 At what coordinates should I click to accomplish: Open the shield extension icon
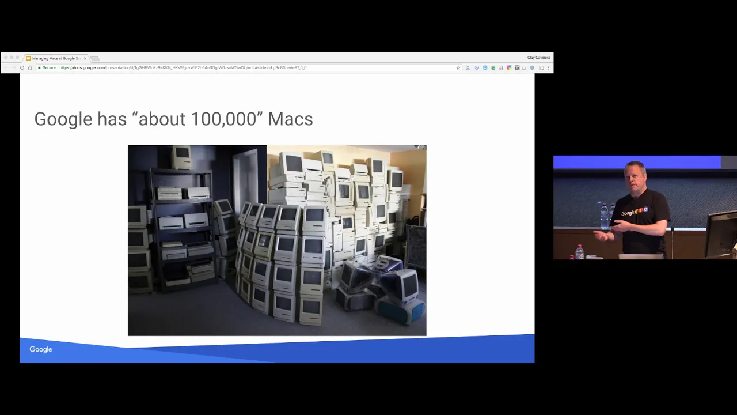coord(532,67)
